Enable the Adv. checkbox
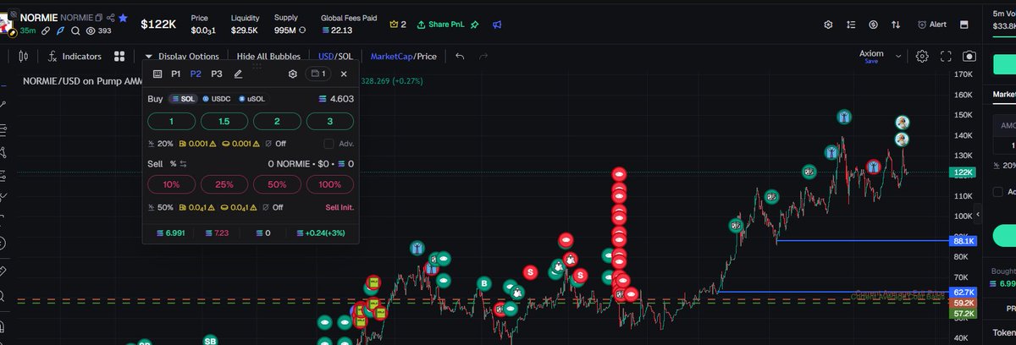The height and width of the screenshot is (345, 1016). [x=329, y=144]
